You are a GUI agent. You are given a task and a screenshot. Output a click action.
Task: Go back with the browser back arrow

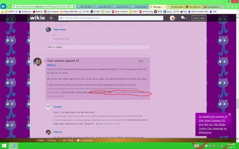[3, 6]
